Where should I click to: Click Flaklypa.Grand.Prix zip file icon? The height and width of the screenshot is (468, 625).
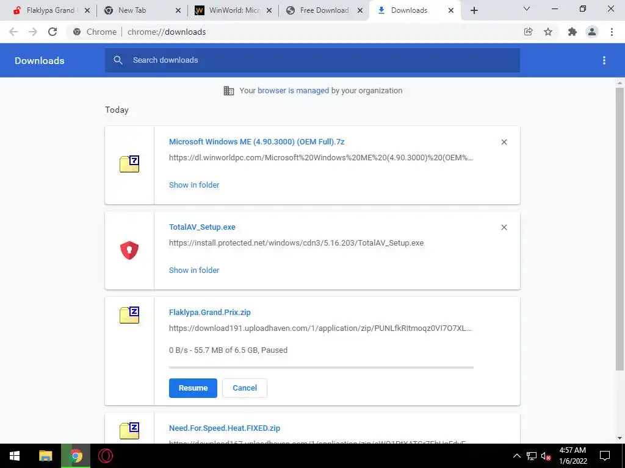[129, 315]
